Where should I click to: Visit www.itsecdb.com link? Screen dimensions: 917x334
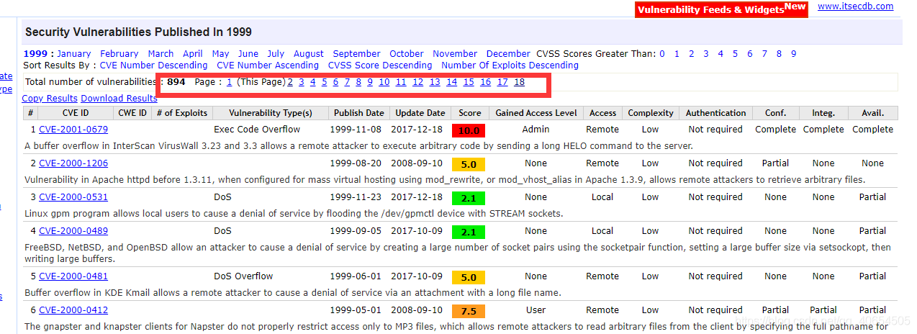click(x=856, y=6)
